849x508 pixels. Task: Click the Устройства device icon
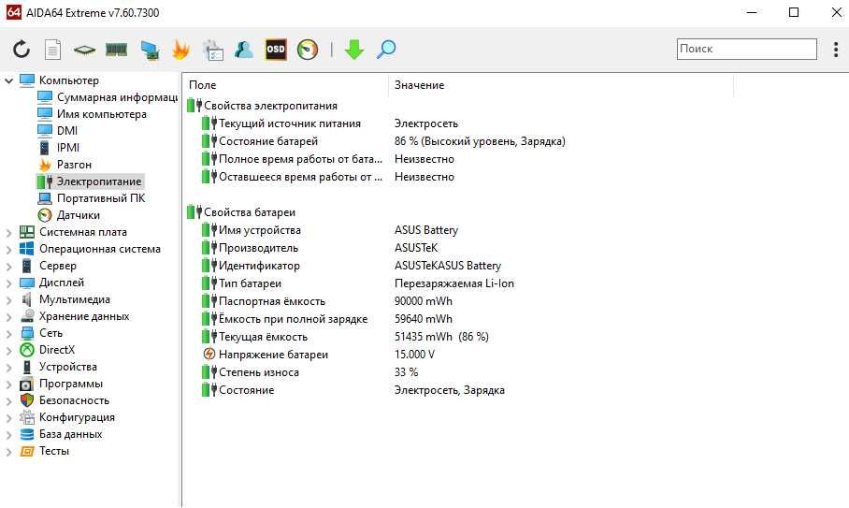point(26,367)
